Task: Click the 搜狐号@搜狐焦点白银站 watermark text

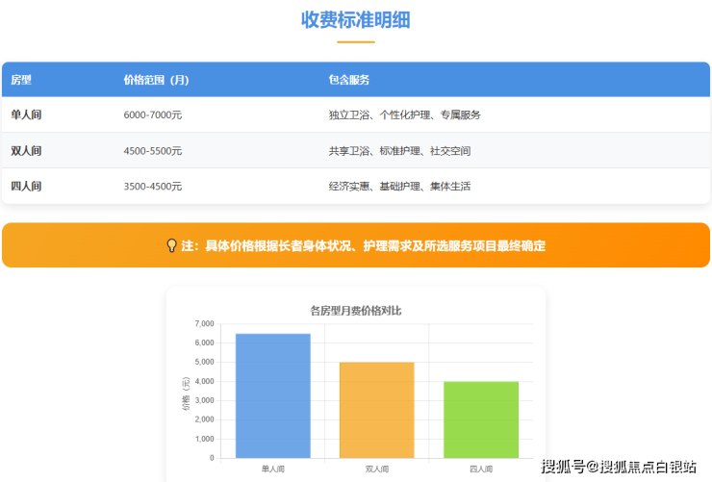Action: click(x=619, y=468)
